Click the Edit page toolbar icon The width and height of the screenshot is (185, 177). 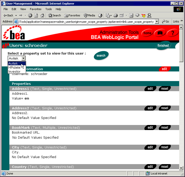[x=122, y=15]
